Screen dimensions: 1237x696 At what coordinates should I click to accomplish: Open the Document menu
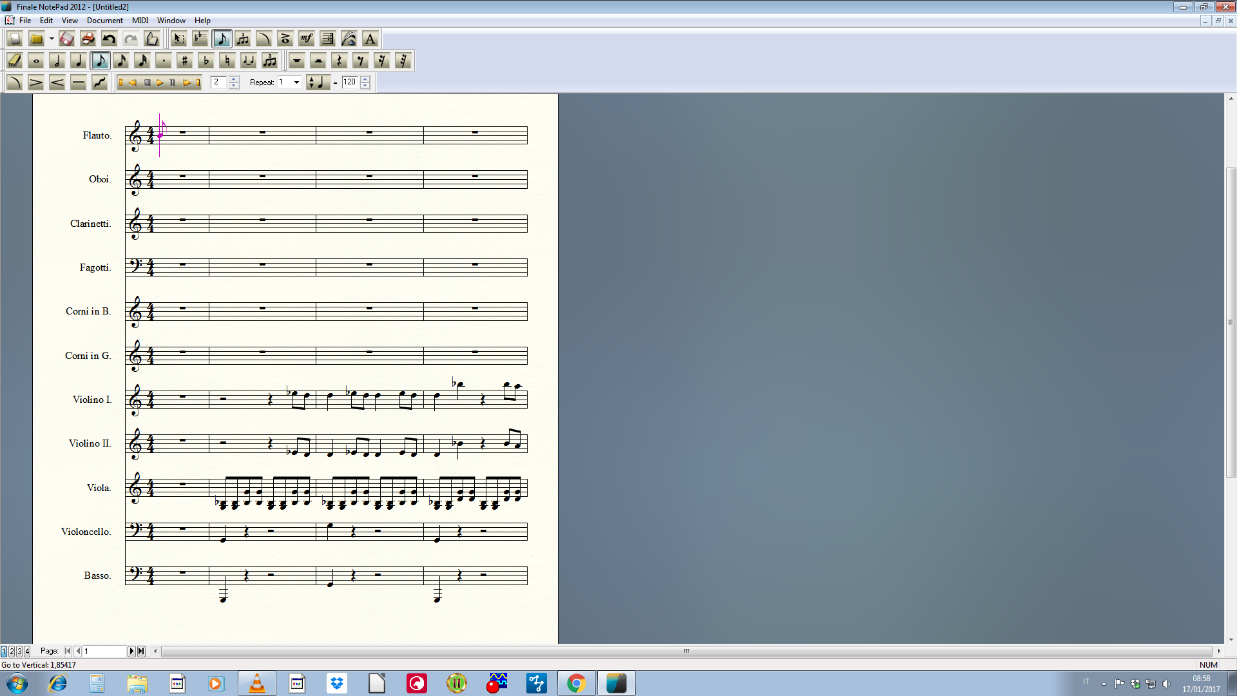pyautogui.click(x=105, y=21)
